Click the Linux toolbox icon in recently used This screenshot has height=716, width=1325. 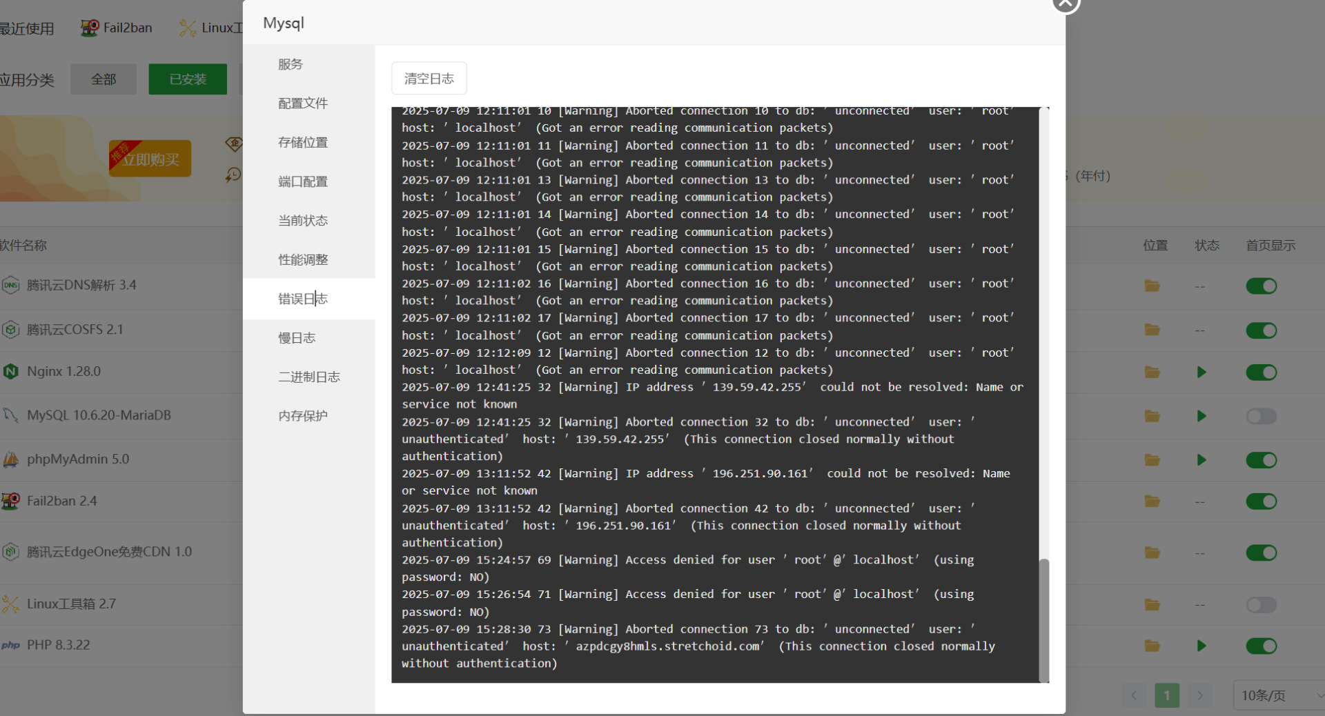[188, 28]
